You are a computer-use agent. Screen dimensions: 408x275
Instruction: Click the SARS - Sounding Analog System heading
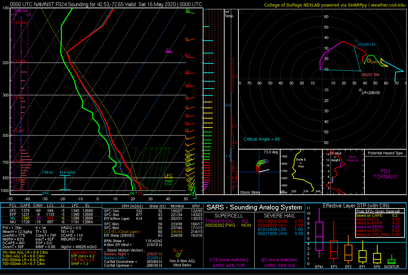(254, 207)
